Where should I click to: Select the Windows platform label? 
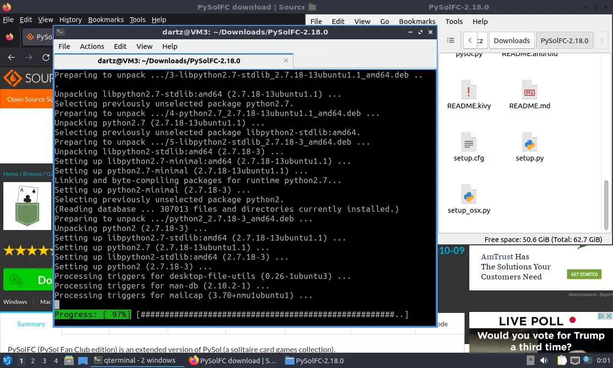[x=15, y=301]
